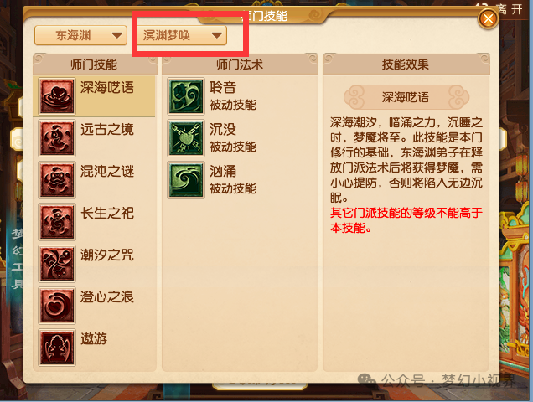Select the 师门法术 column header

click(x=240, y=64)
